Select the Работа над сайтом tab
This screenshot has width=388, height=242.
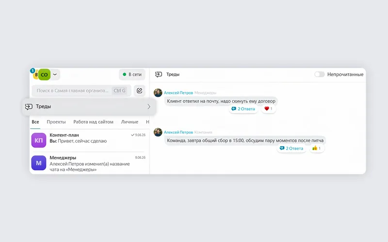point(93,122)
